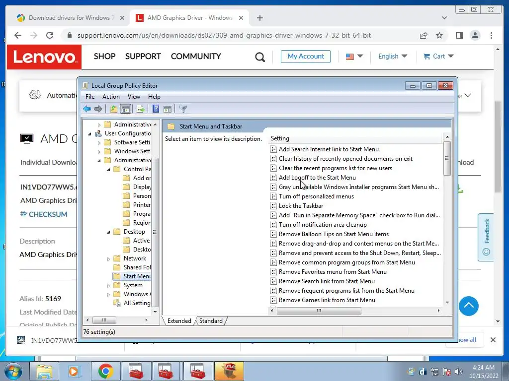Open the SUPPORT link on Lenovo

tap(143, 57)
